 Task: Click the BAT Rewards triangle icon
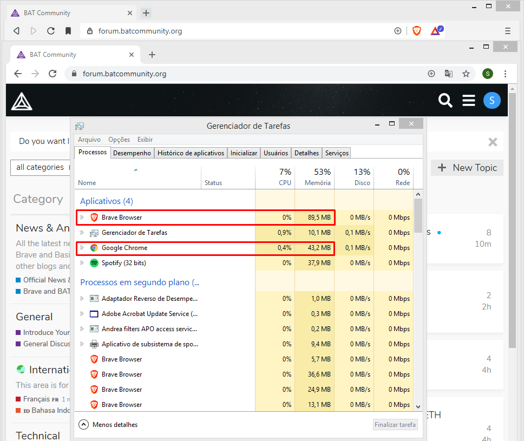click(x=436, y=31)
